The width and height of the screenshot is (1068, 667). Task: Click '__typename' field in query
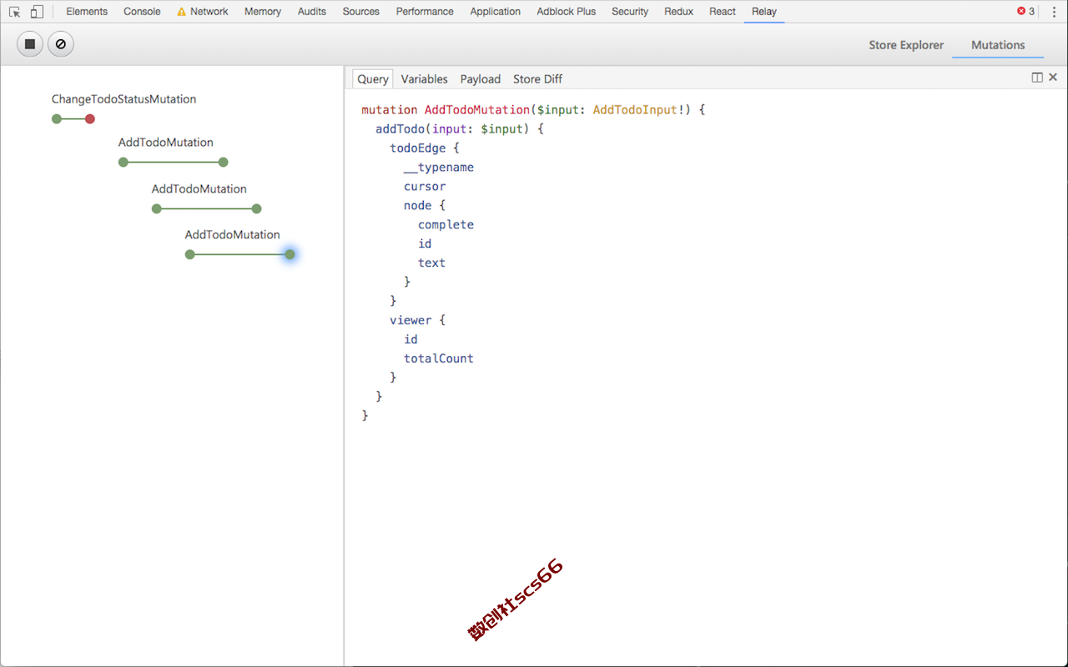pyautogui.click(x=439, y=168)
